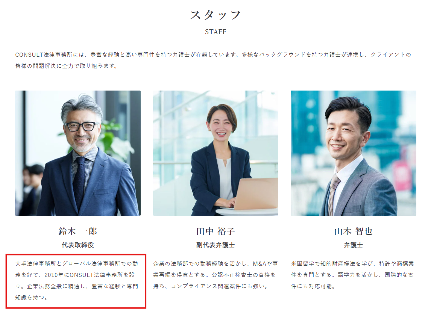The height and width of the screenshot is (310, 428).
Task: Click the photo of 山本 智也
Action: (x=354, y=153)
